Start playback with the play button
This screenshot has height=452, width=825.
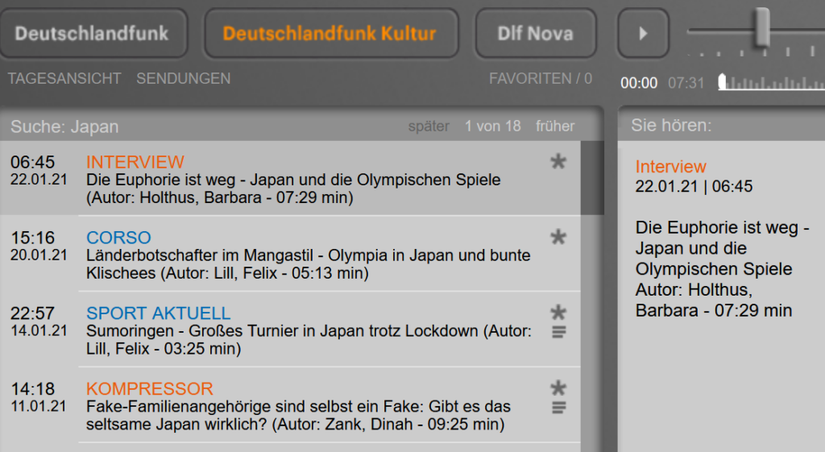point(643,33)
